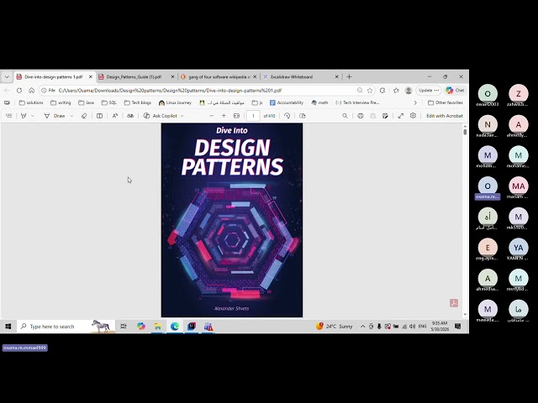
Task: Open the Java bookmarks folder
Action: [x=86, y=102]
